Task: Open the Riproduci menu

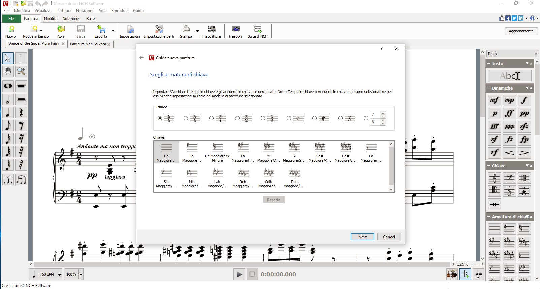Action: tap(120, 11)
